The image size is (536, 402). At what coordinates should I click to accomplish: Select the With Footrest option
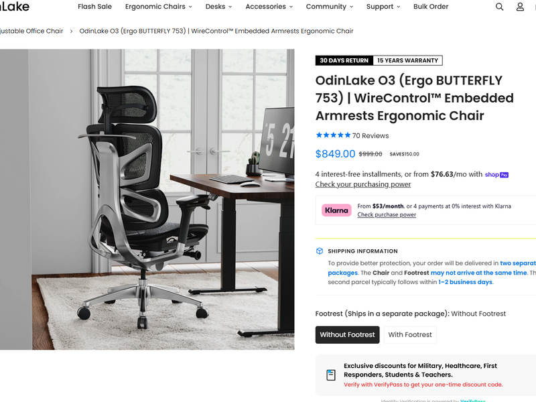pyautogui.click(x=410, y=334)
